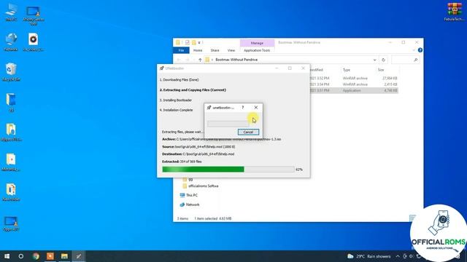Click 'Installing Bootloader' step text
Screen dimensions: 467x262
click(x=176, y=100)
